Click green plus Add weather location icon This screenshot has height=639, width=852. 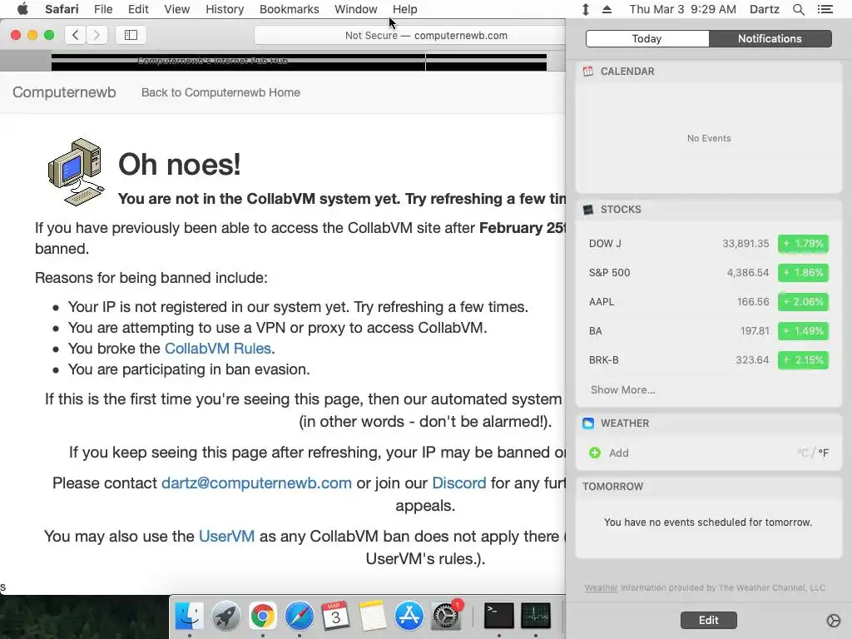(x=595, y=453)
